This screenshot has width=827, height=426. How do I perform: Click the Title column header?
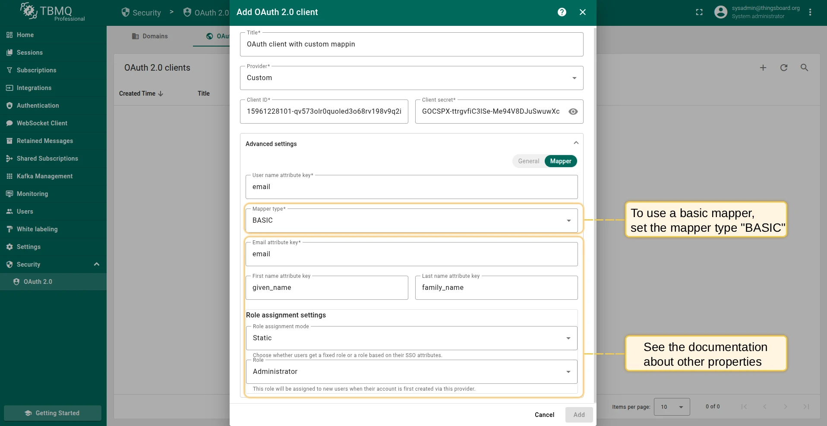point(204,93)
